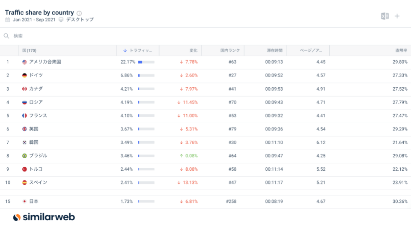Sort by 直帰率 column header
Screen dimensions: 411x231
(x=401, y=50)
